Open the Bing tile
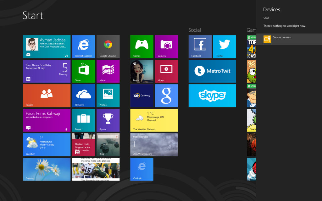The image size is (322, 201). pos(108,144)
